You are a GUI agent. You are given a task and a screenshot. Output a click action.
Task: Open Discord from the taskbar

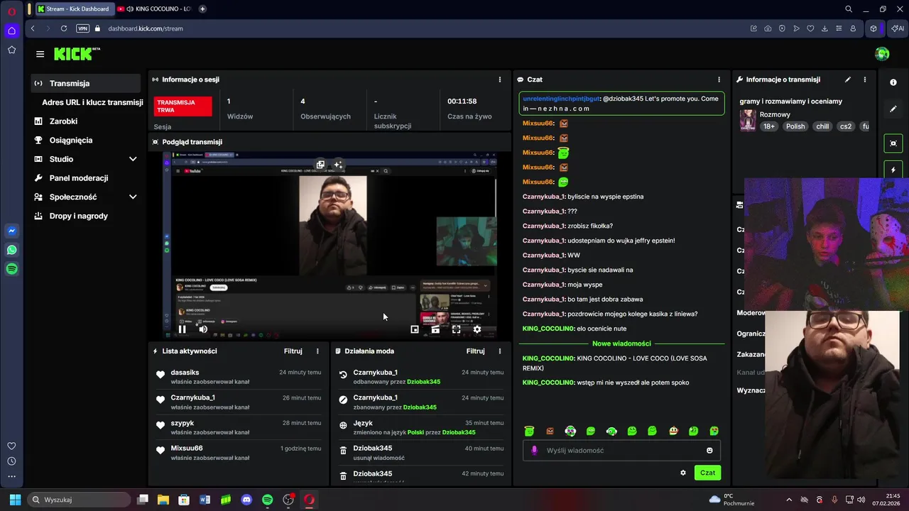(x=246, y=500)
